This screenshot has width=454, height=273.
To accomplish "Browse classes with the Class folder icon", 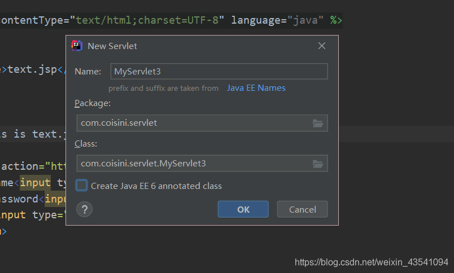I will 318,164.
